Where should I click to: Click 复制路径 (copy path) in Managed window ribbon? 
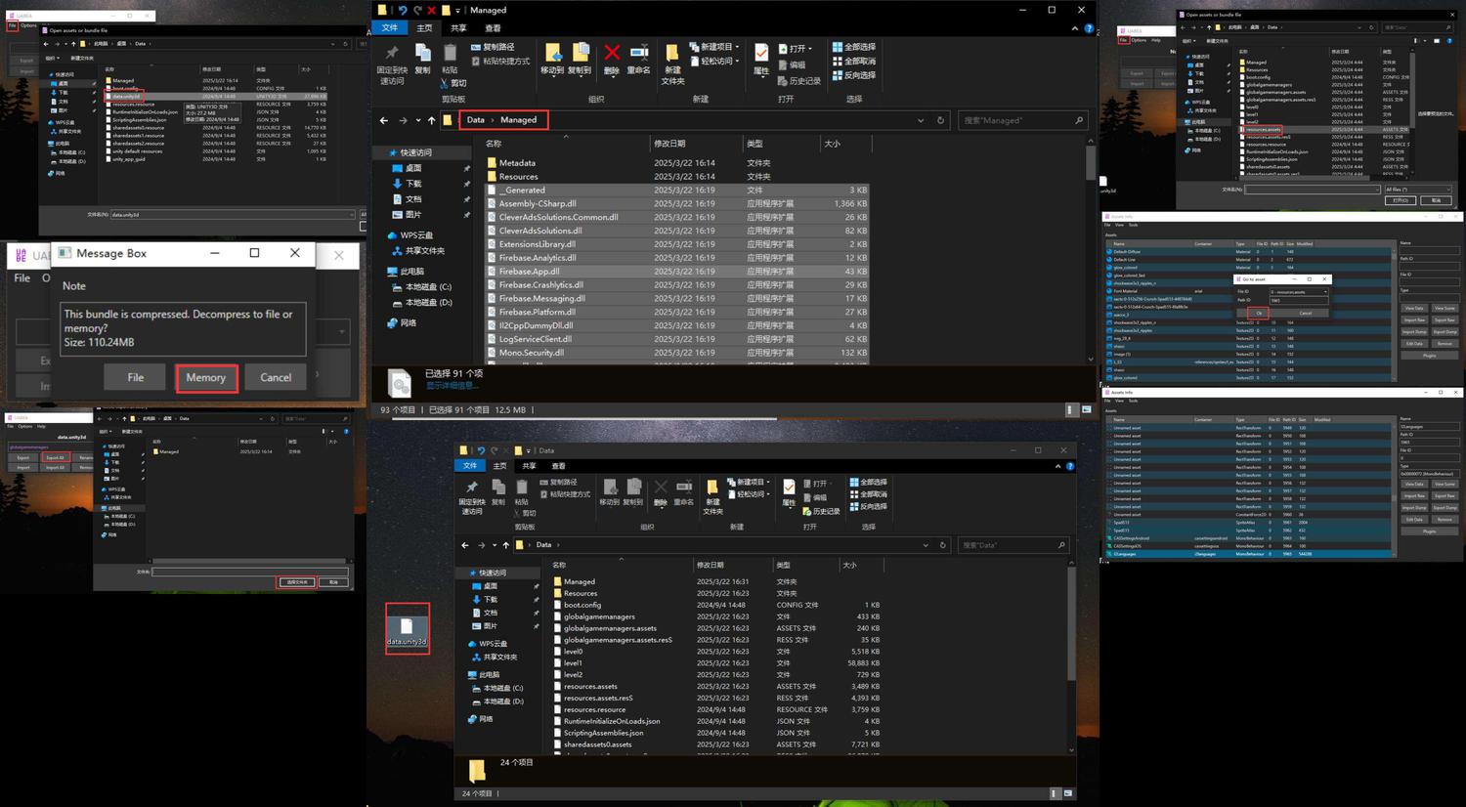(493, 47)
